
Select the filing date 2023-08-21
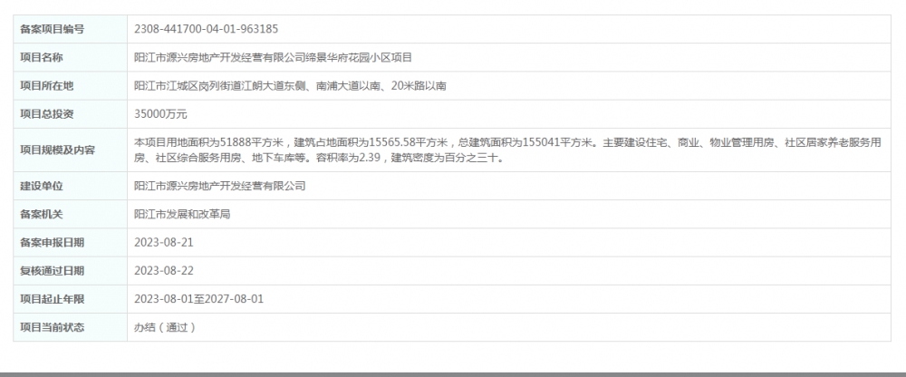163,242
